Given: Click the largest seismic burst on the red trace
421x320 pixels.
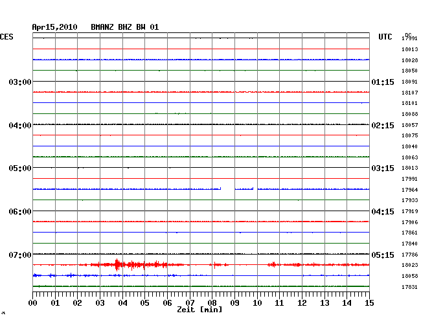Looking at the screenshot, I should [x=117, y=265].
